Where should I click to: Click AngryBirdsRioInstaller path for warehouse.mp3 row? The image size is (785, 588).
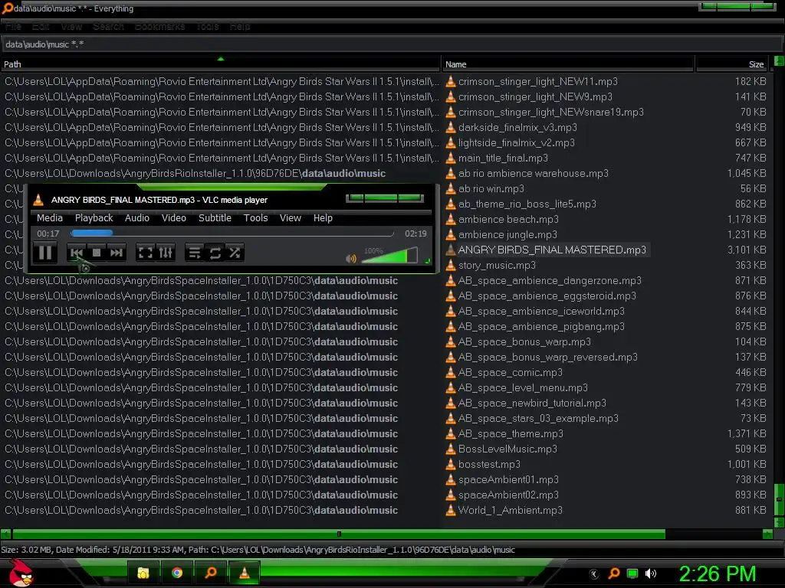(195, 174)
